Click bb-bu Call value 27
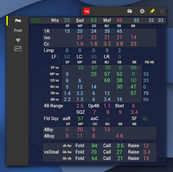 pyautogui.click(x=119, y=152)
